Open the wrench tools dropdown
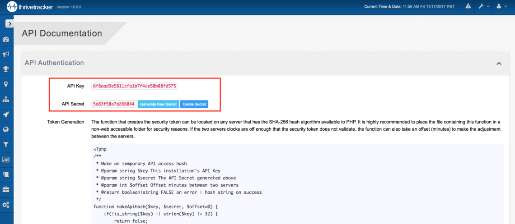515x224 pixels. 484,6
